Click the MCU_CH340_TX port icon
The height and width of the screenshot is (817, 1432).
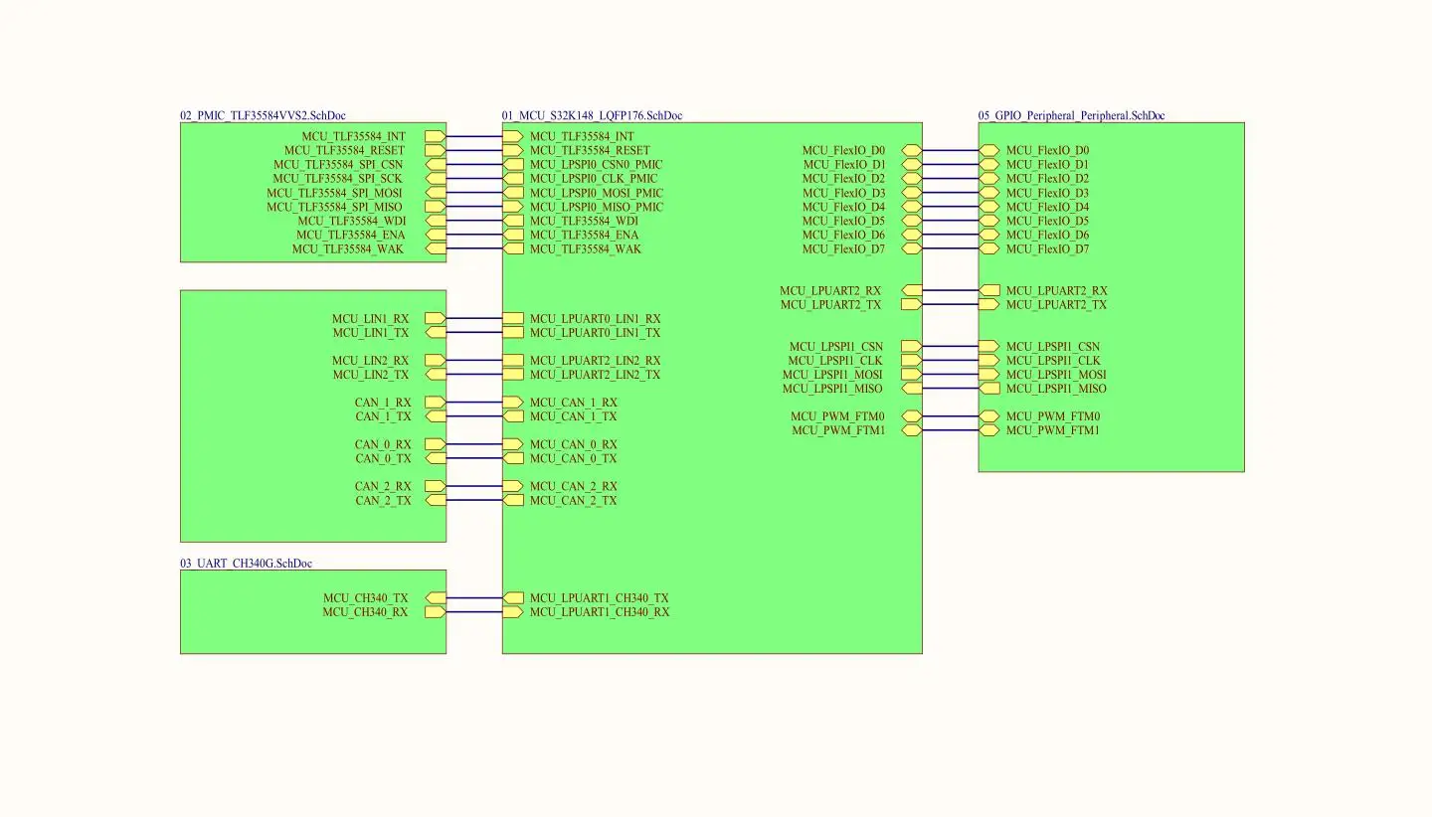click(436, 598)
